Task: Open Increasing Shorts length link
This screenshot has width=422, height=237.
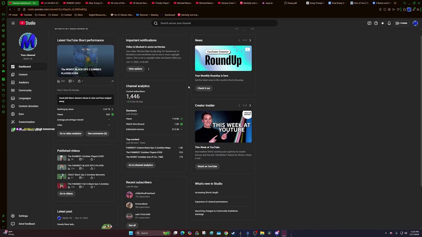Action: [x=206, y=193]
